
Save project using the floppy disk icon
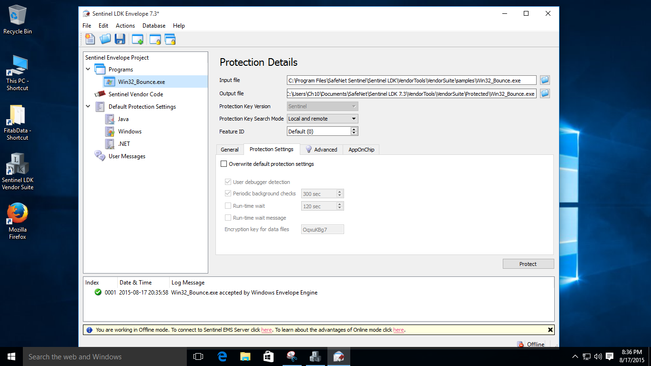pos(120,39)
